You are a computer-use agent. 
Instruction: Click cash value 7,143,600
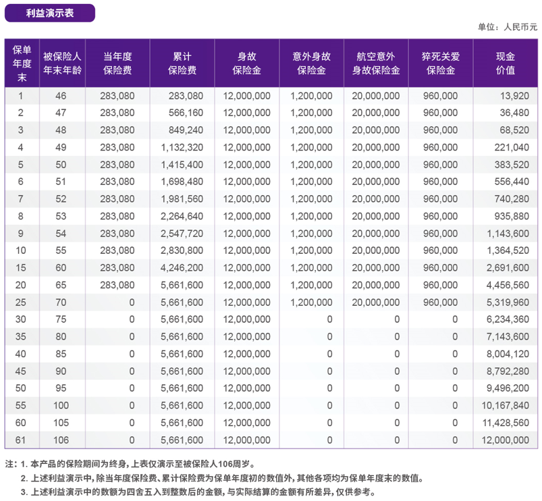[x=508, y=336]
